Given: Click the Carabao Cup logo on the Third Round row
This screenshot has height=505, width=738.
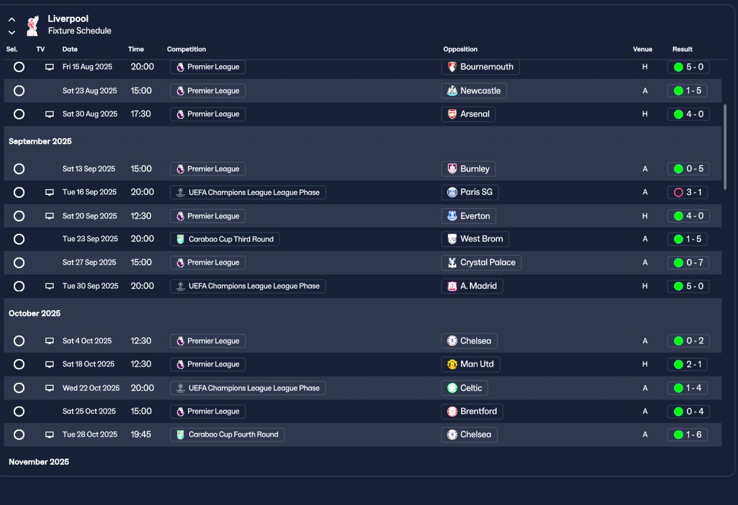Looking at the screenshot, I should point(180,239).
